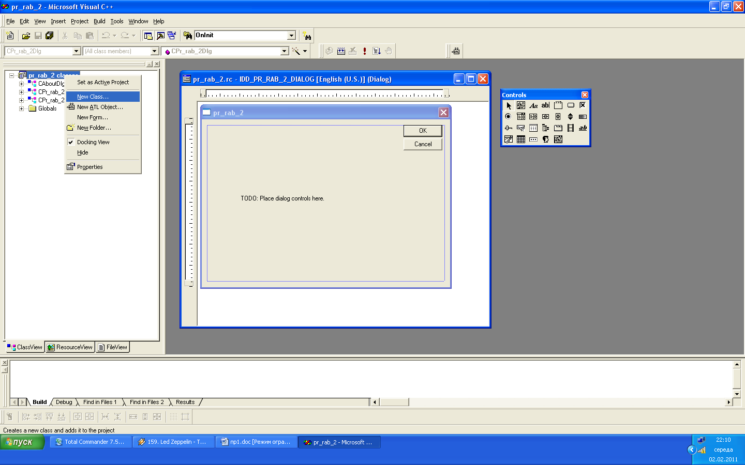This screenshot has width=745, height=465.
Task: Choose Properties in the context menu
Action: (103, 167)
